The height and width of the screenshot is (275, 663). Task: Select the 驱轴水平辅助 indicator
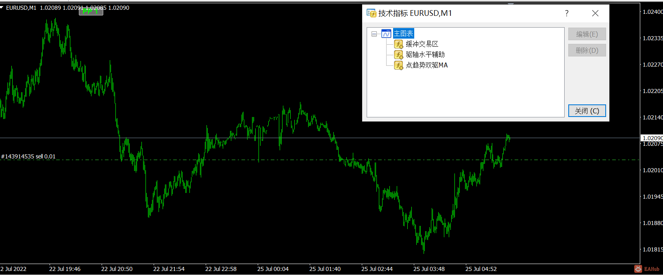coord(425,54)
